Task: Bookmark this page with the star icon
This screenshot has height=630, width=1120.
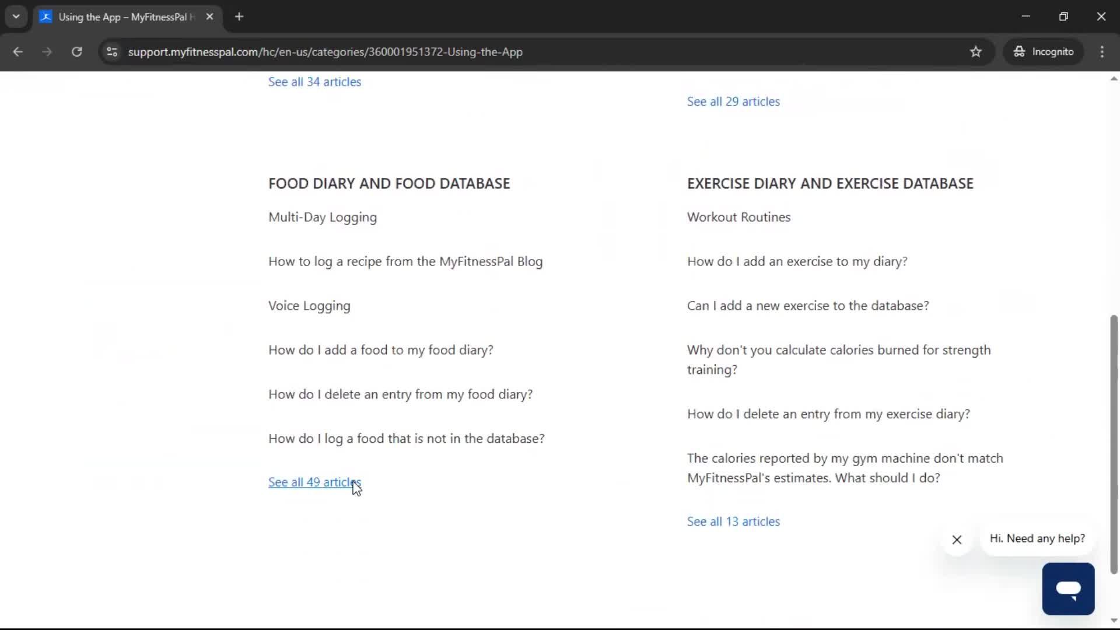Action: click(976, 52)
